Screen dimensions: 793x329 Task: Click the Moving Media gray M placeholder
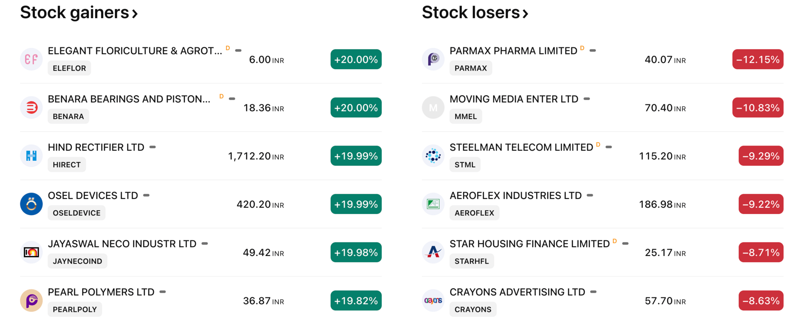pyautogui.click(x=433, y=108)
